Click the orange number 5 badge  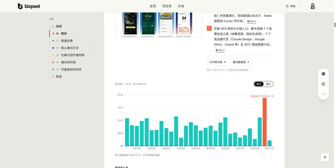click(209, 28)
